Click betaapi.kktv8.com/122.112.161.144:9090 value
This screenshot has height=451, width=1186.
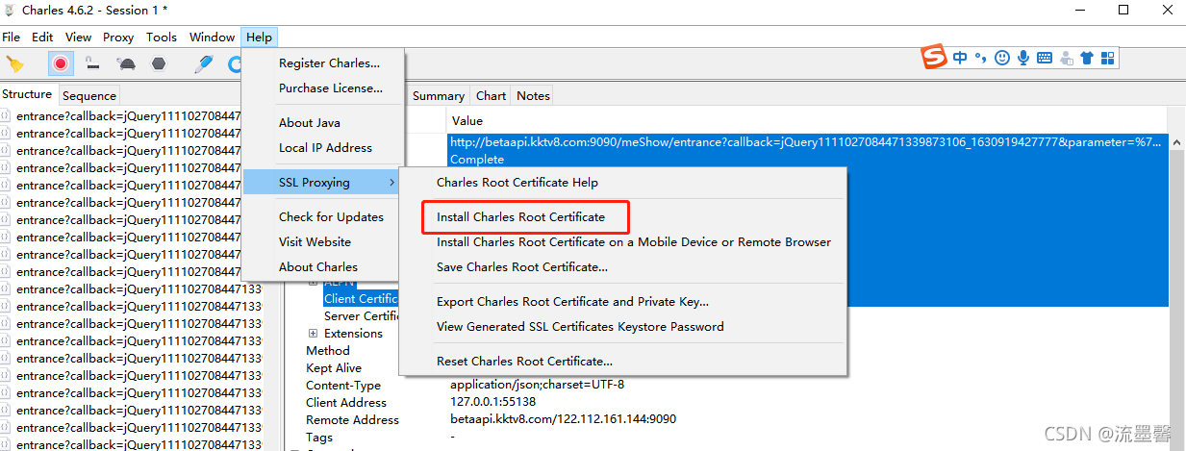tap(563, 419)
